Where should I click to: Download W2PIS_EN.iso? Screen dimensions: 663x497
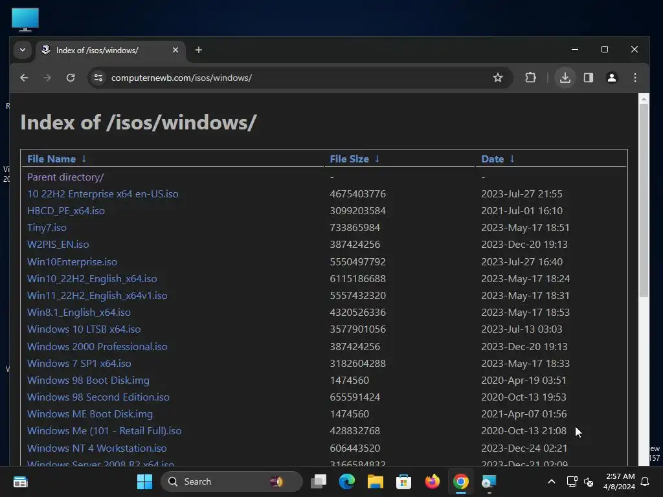pos(58,245)
